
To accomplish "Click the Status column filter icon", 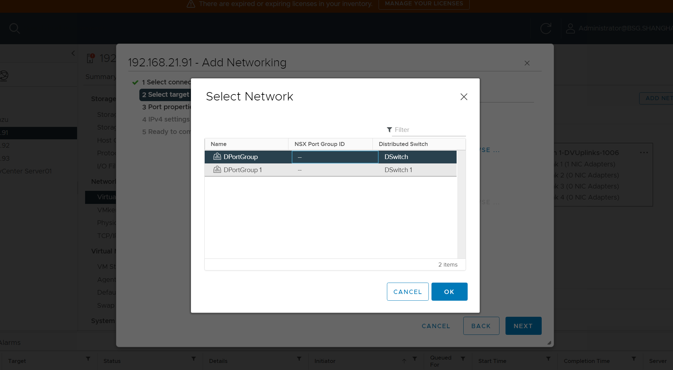I will click(x=194, y=359).
